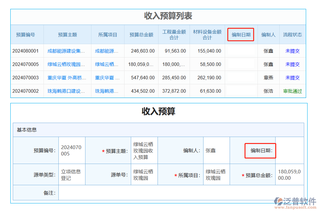This screenshot has width=320, height=213.
Task: Click 未提交 status in row 2024080001
Action: (x=292, y=51)
